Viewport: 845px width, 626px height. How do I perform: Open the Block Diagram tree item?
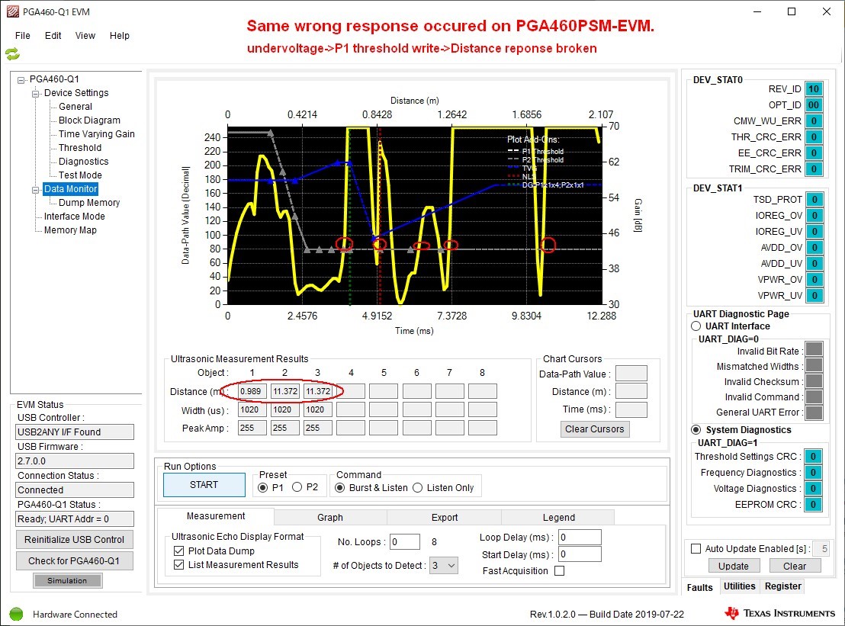click(x=89, y=120)
